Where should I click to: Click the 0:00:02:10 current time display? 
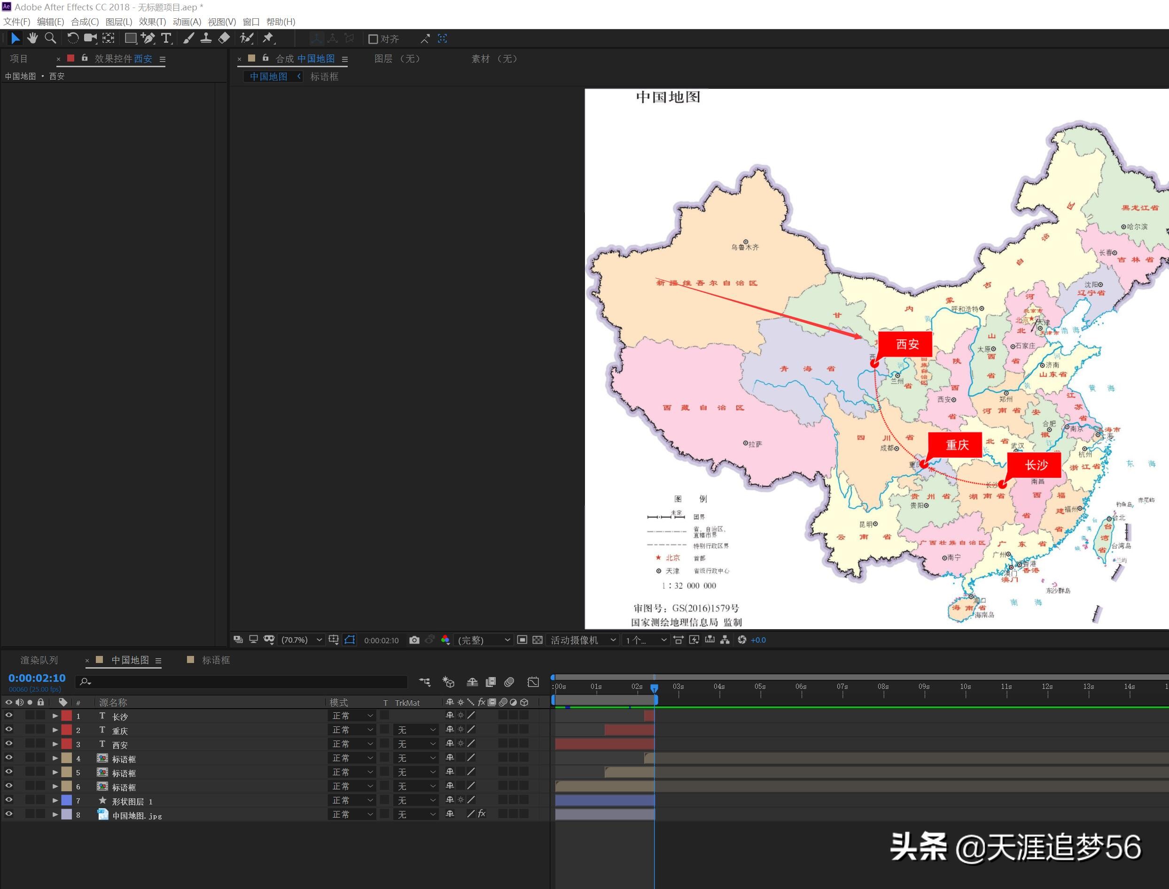tap(37, 678)
